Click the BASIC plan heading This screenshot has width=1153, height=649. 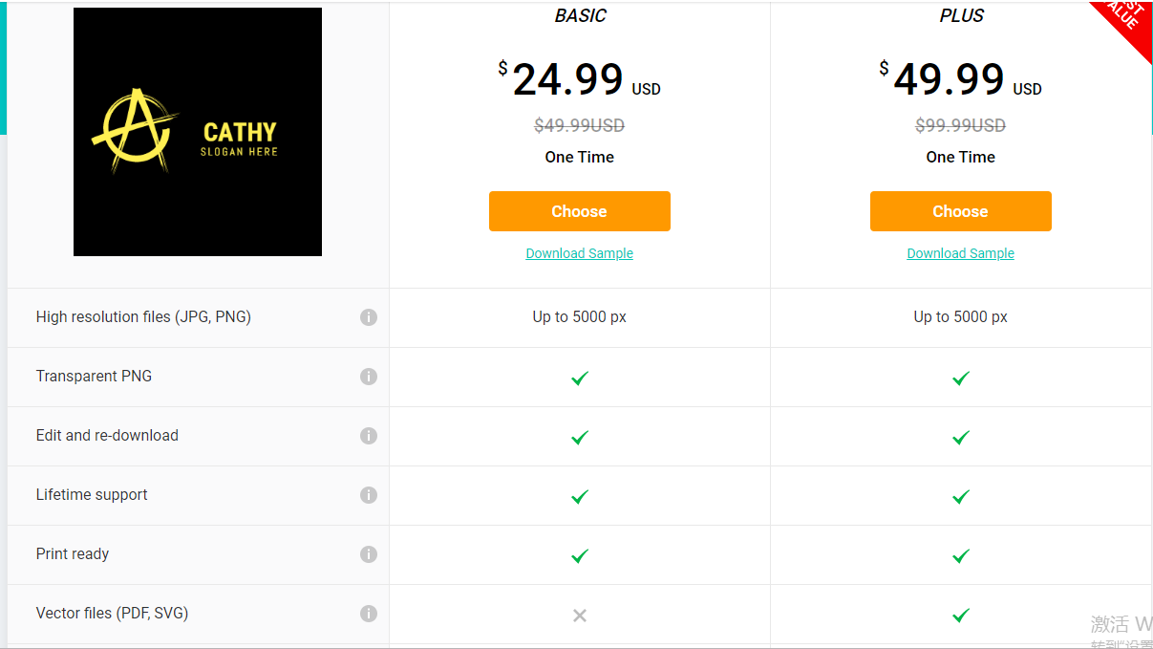(580, 16)
